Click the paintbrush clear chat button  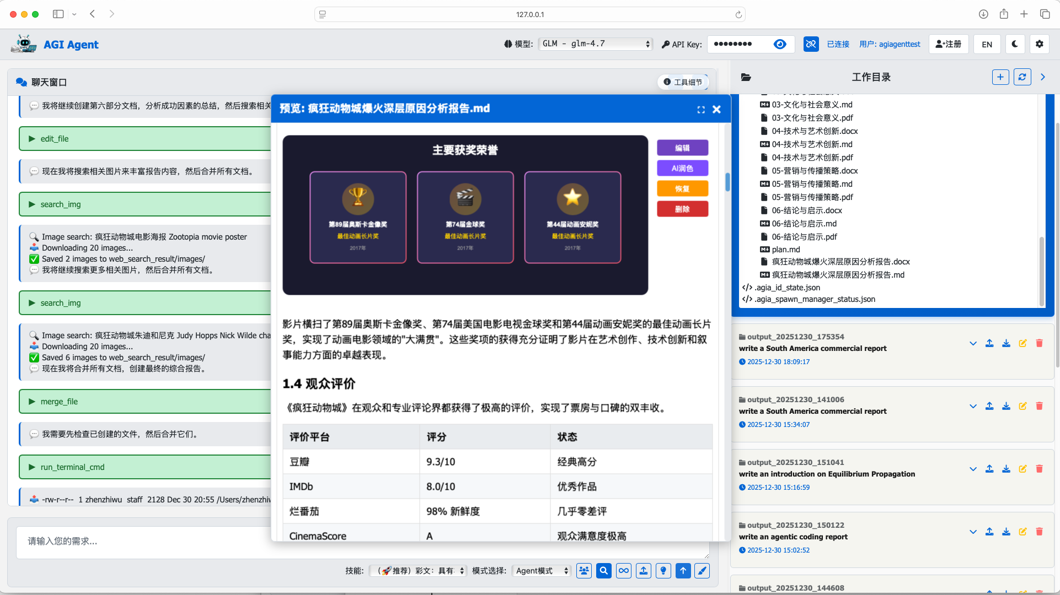[x=702, y=571]
